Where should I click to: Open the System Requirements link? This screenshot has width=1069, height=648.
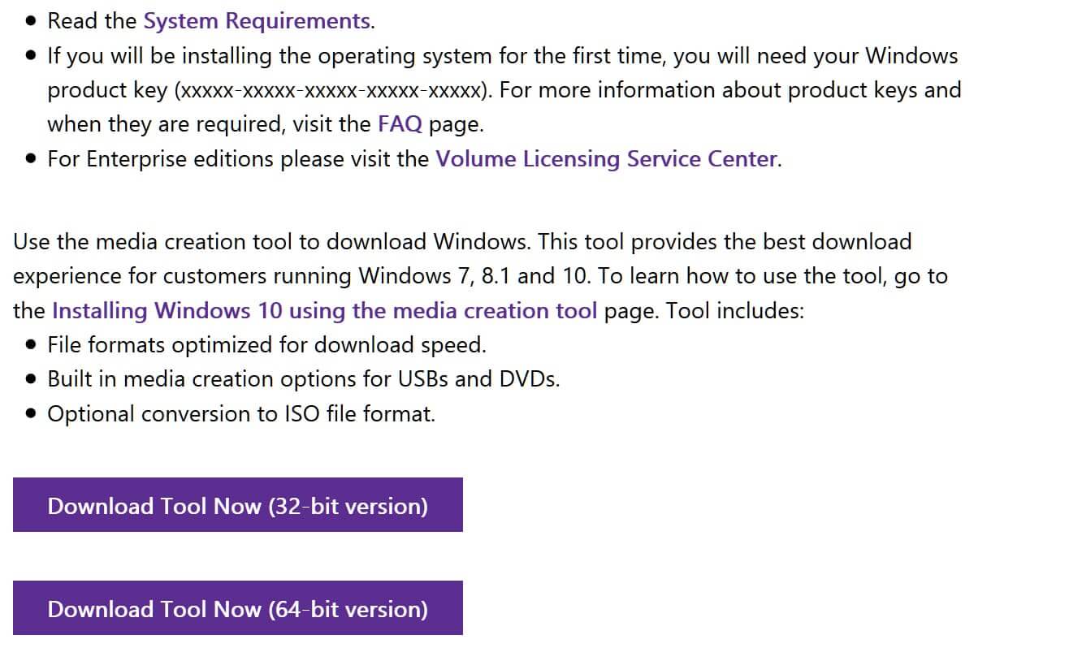[257, 20]
